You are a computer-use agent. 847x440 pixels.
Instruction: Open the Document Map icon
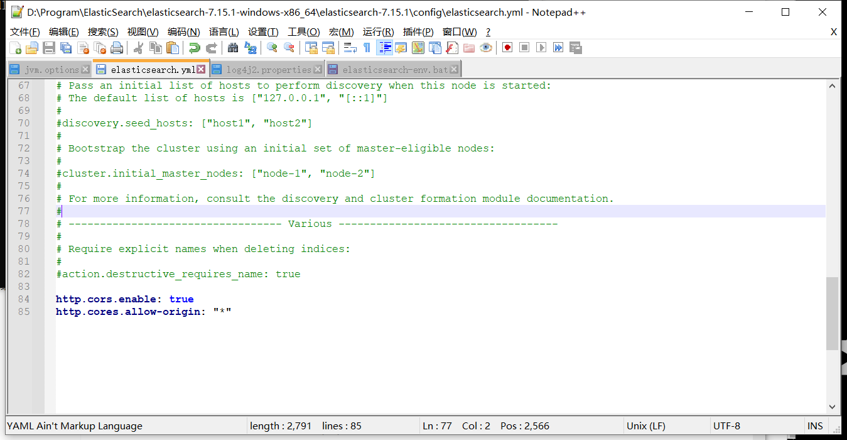point(418,48)
